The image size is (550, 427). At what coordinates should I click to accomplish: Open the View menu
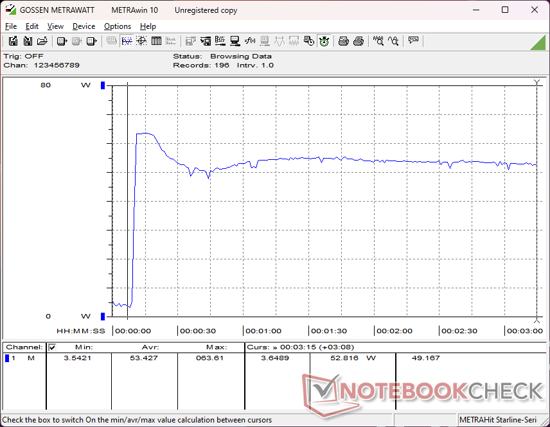[55, 26]
